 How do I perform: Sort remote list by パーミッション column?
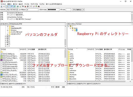(x=122, y=49)
